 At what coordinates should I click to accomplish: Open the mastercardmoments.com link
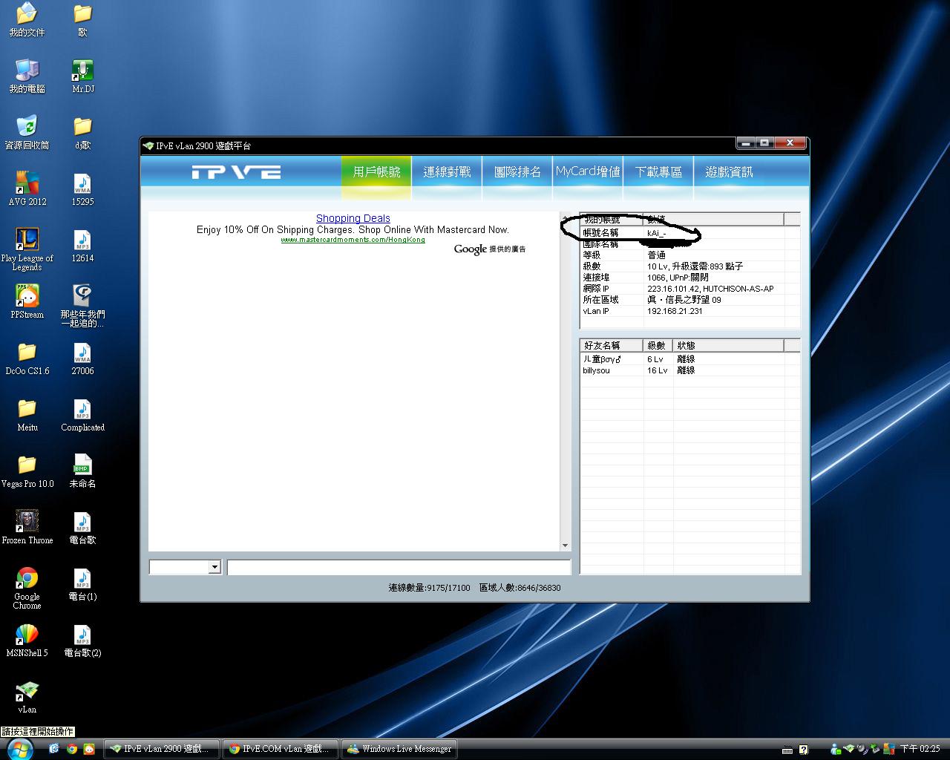point(353,240)
